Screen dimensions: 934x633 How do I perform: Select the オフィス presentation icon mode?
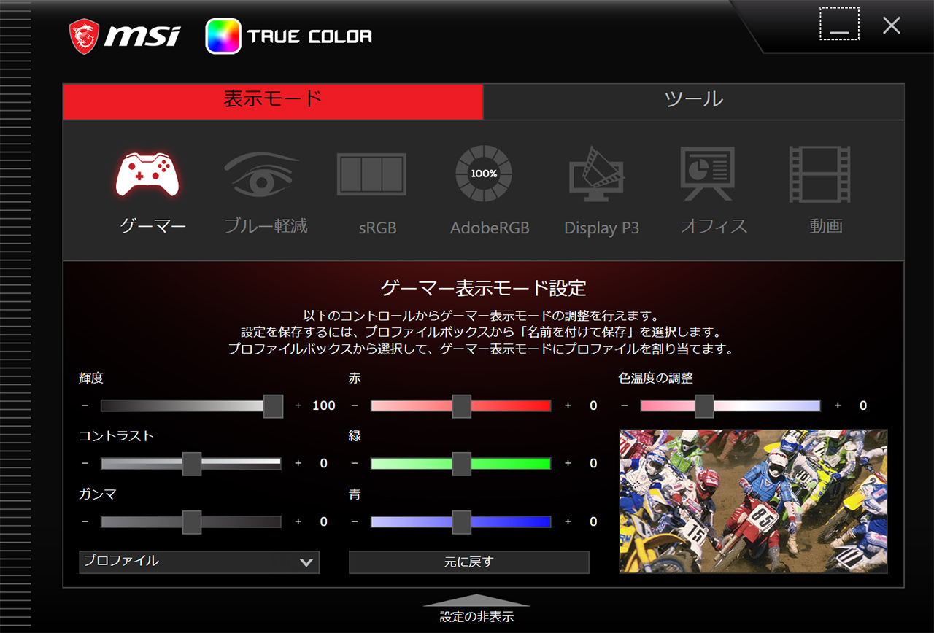click(x=707, y=174)
